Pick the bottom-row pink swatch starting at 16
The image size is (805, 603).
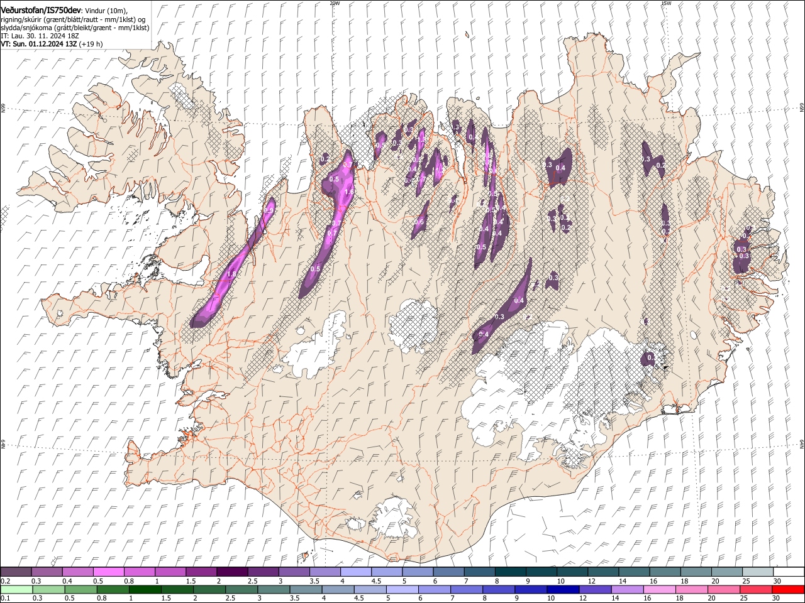(x=658, y=589)
